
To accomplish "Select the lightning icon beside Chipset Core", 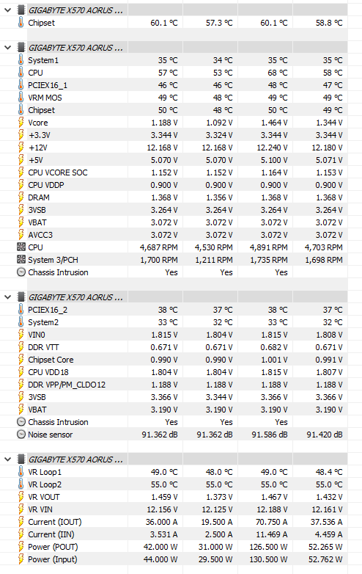I will coord(21,360).
